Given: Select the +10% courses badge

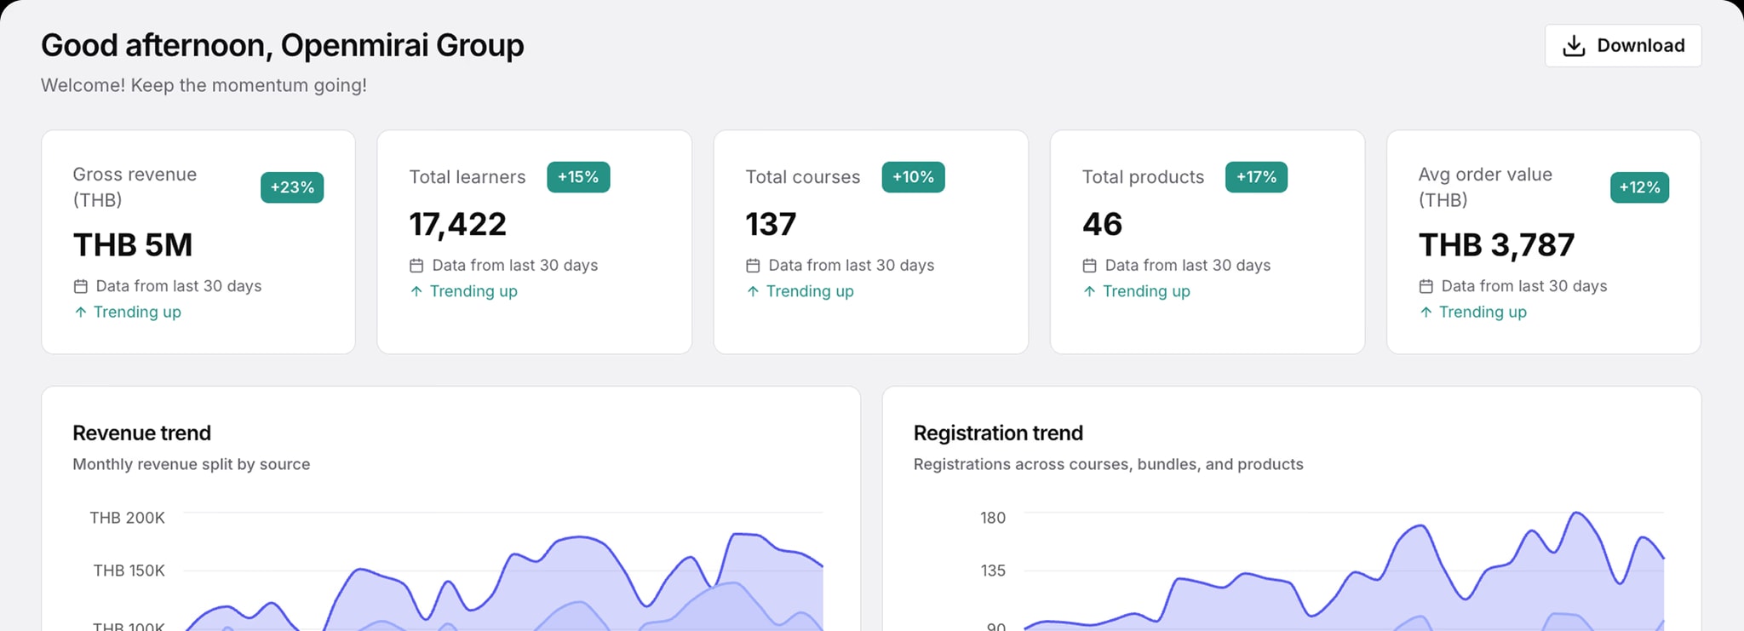Looking at the screenshot, I should (x=913, y=177).
